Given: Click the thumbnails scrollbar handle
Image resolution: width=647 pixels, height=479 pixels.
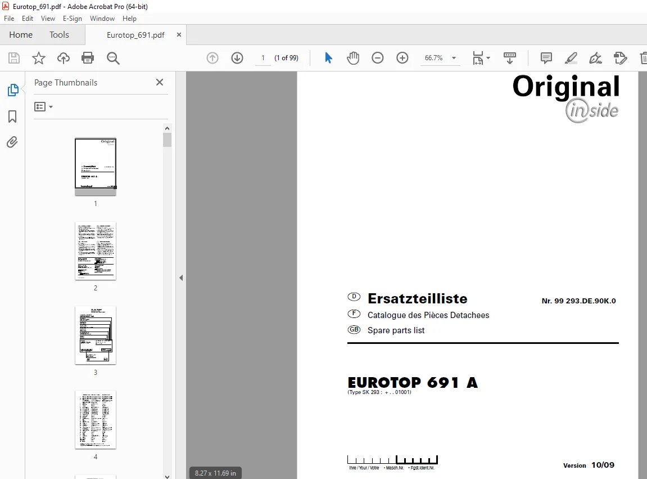Looking at the screenshot, I should point(167,140).
